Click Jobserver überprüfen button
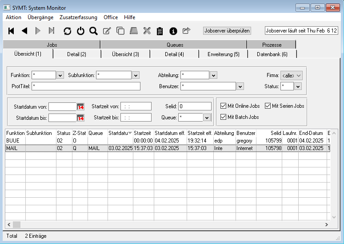The image size is (344, 244). click(227, 31)
